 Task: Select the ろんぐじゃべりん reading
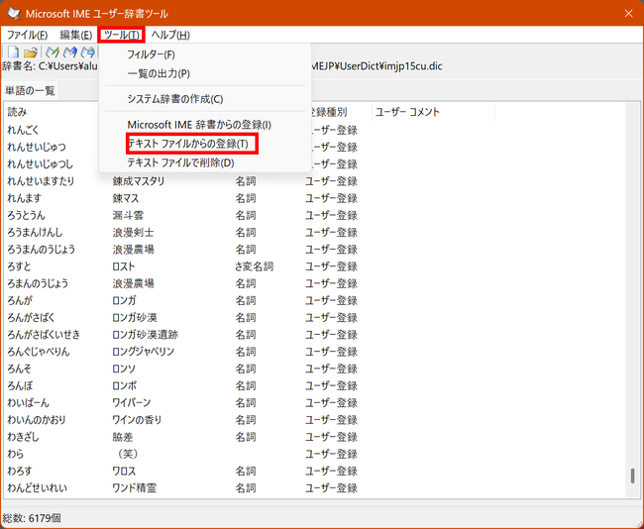tap(39, 352)
